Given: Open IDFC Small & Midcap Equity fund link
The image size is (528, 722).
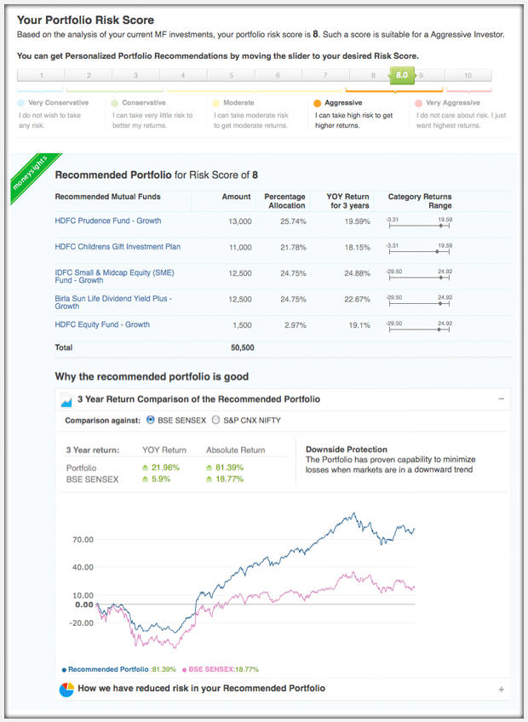Looking at the screenshot, I should tap(114, 276).
